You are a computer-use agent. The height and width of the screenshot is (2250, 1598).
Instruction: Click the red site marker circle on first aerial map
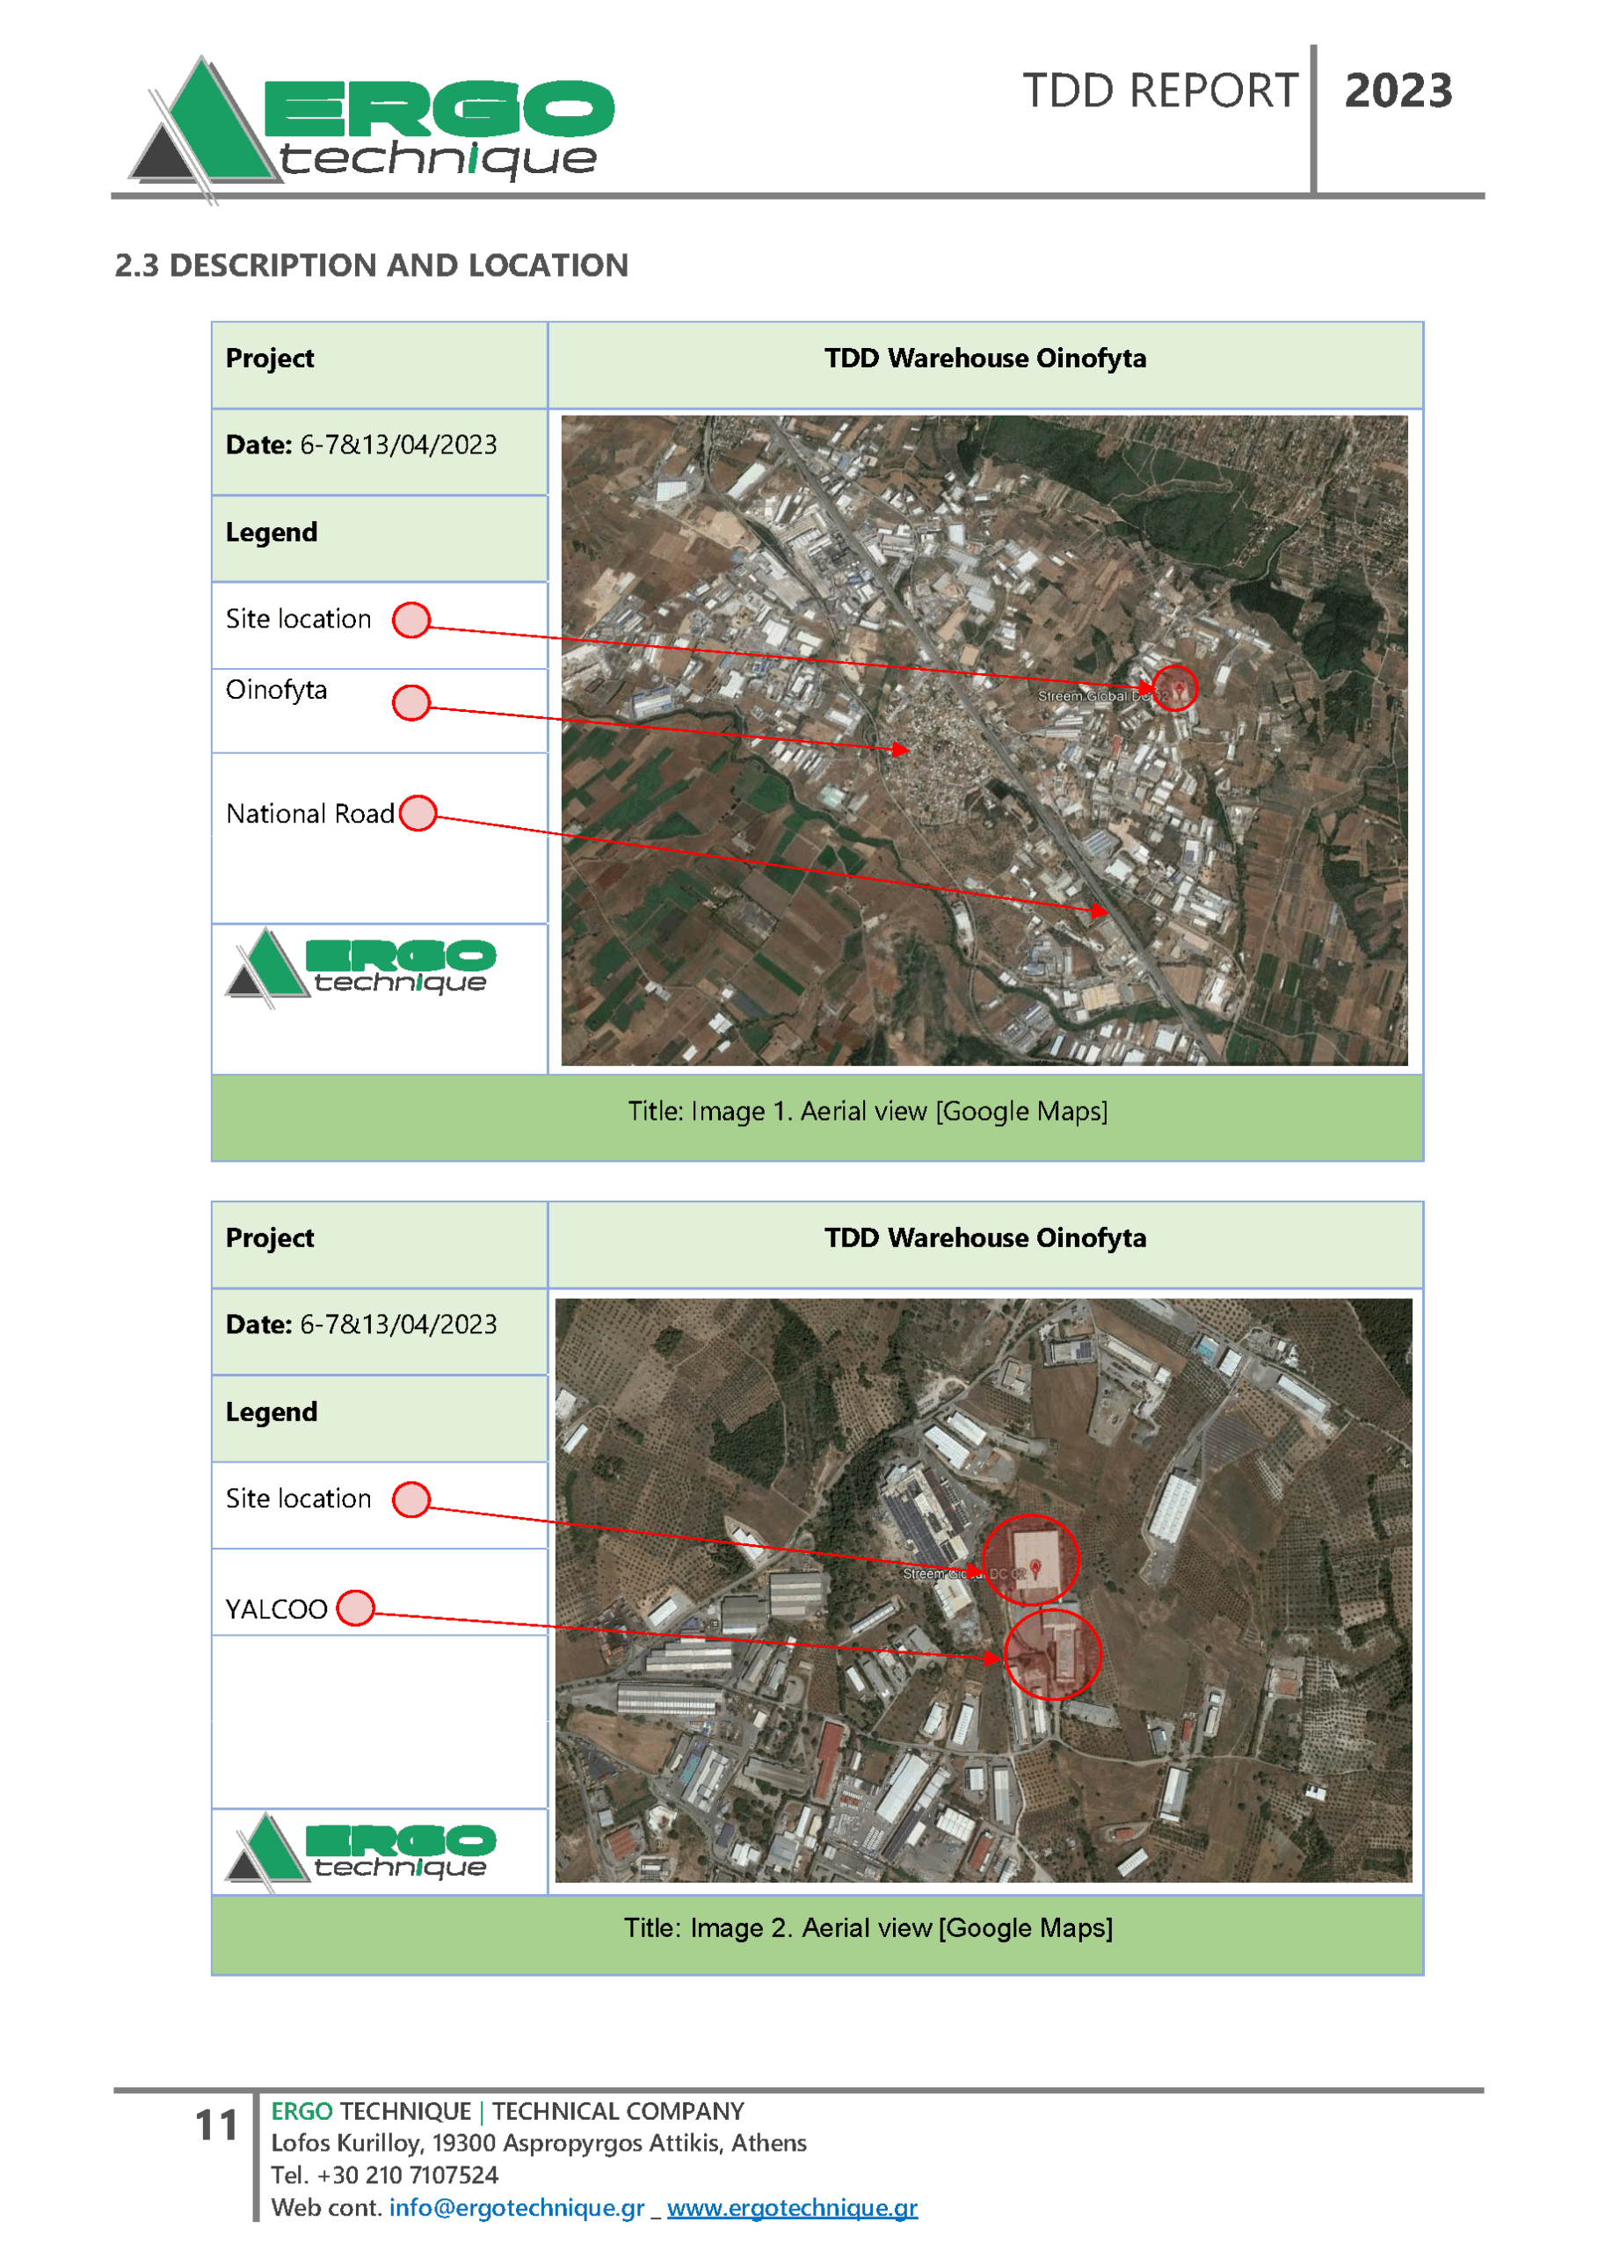pos(1175,687)
